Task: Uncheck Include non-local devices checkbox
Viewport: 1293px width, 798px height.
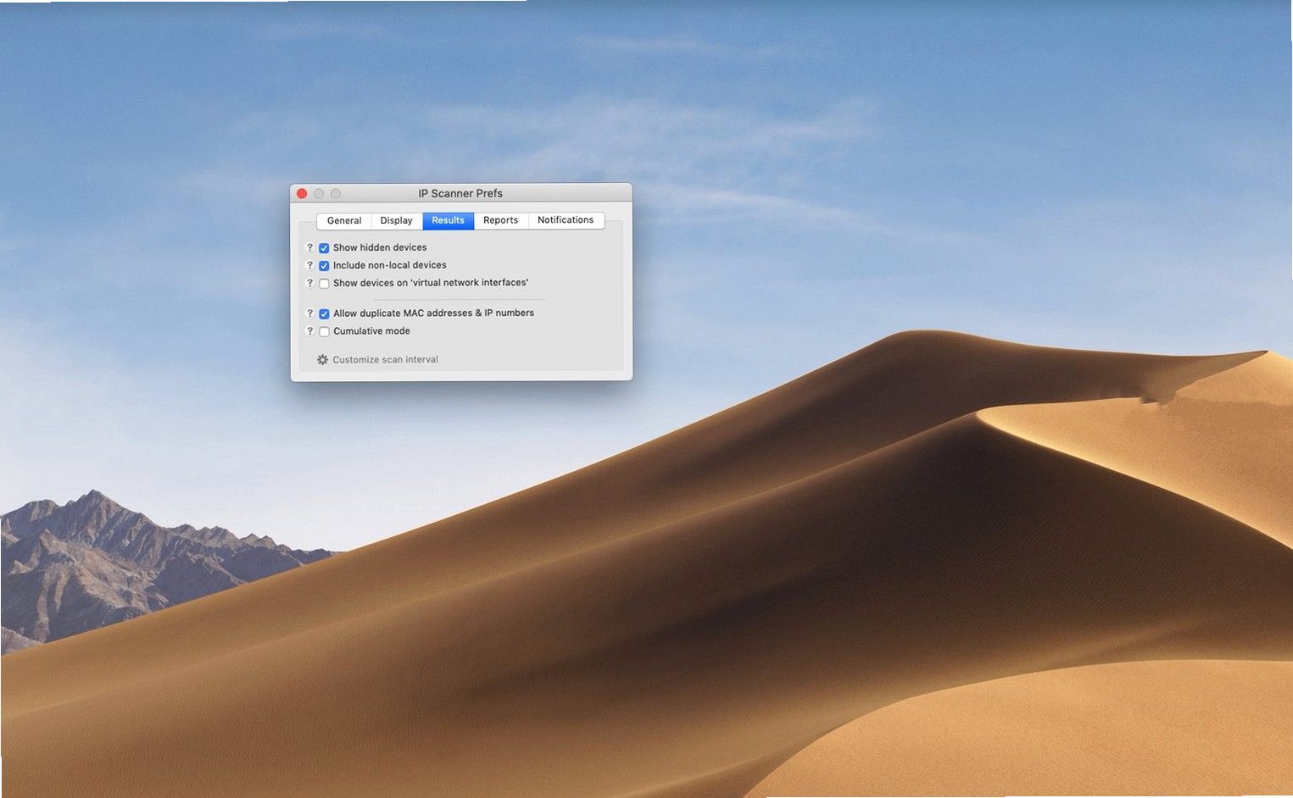Action: (324, 266)
